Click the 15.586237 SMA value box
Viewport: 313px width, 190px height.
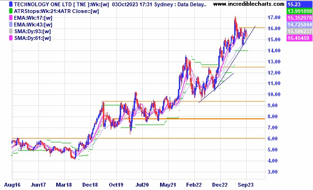pos(300,31)
